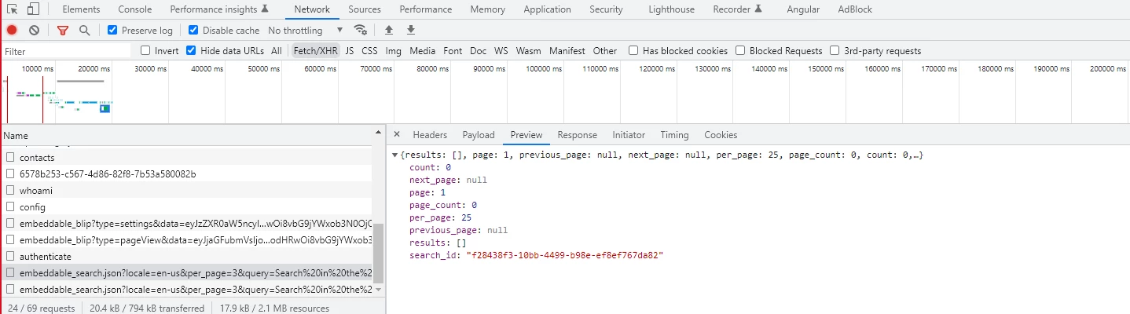Filter requests by Wasm

[x=528, y=50]
